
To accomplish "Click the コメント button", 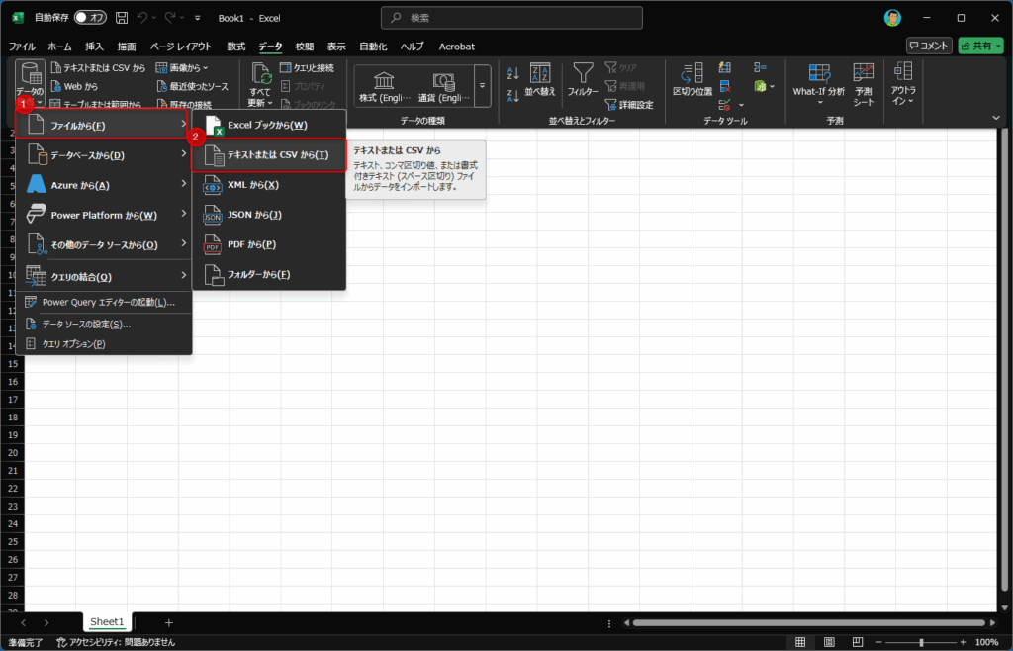I will click(929, 46).
